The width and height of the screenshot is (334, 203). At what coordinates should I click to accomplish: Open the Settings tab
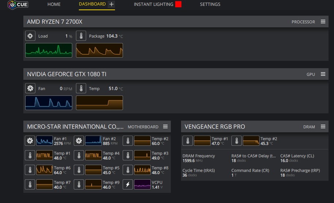point(210,4)
